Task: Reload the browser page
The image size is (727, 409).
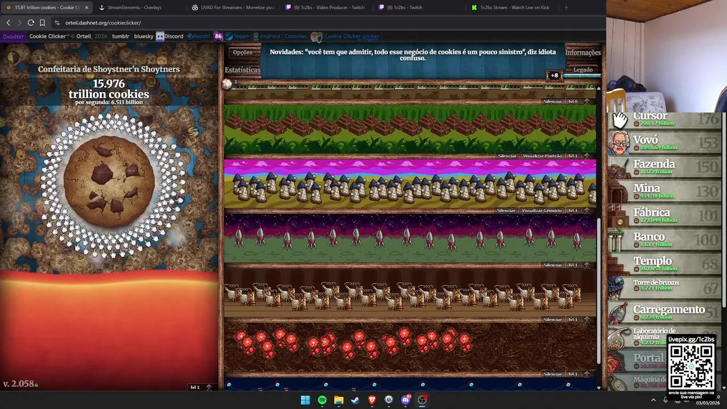Action: [x=31, y=23]
